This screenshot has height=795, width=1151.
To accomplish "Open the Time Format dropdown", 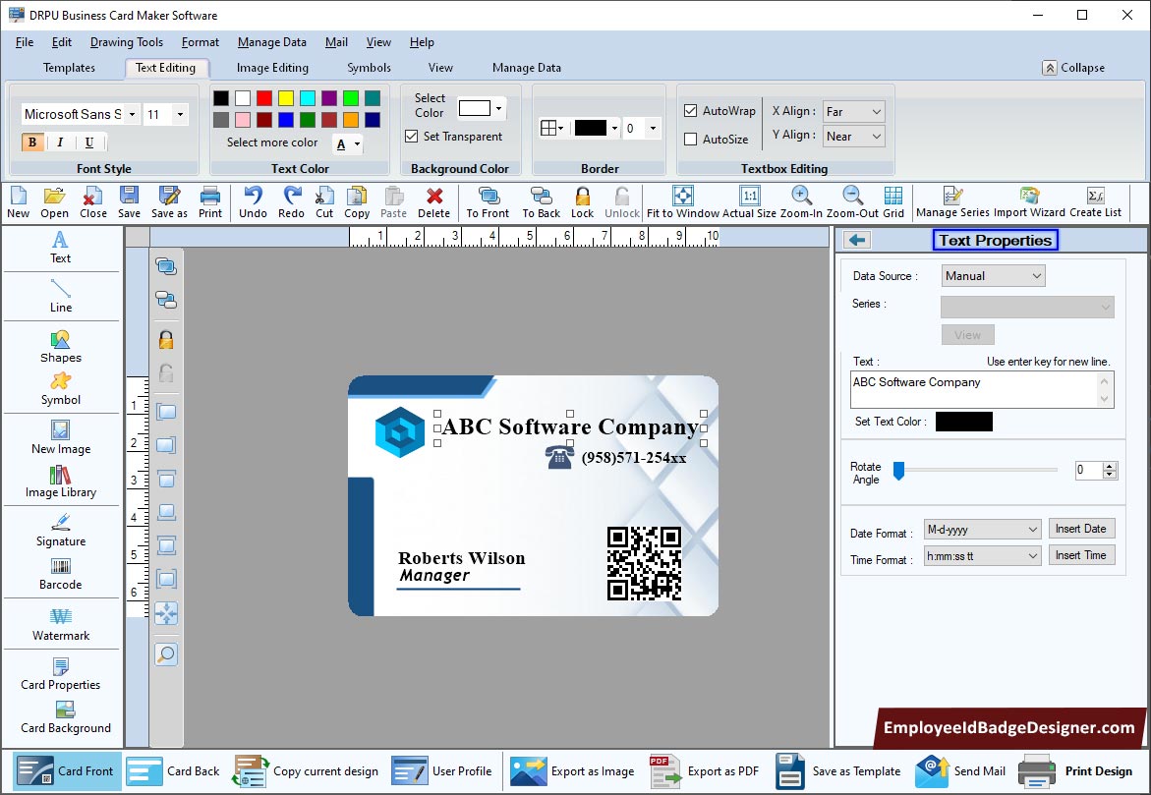I will [x=982, y=555].
